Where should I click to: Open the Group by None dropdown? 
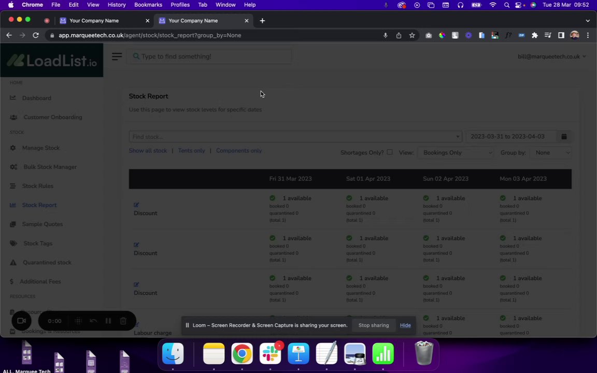[550, 153]
